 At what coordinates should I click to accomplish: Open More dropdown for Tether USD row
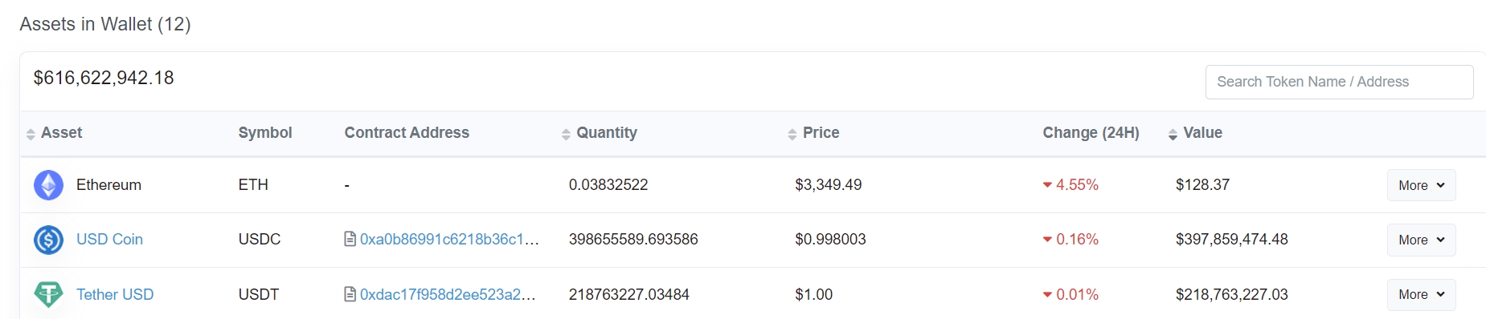(1421, 294)
